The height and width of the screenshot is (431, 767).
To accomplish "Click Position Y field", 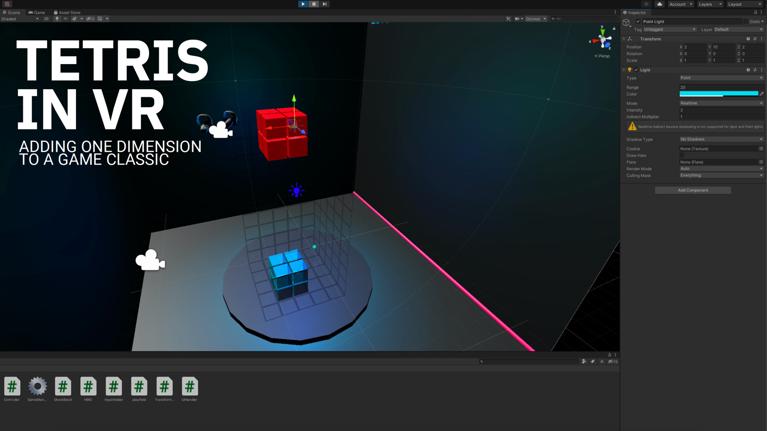I will pyautogui.click(x=723, y=47).
